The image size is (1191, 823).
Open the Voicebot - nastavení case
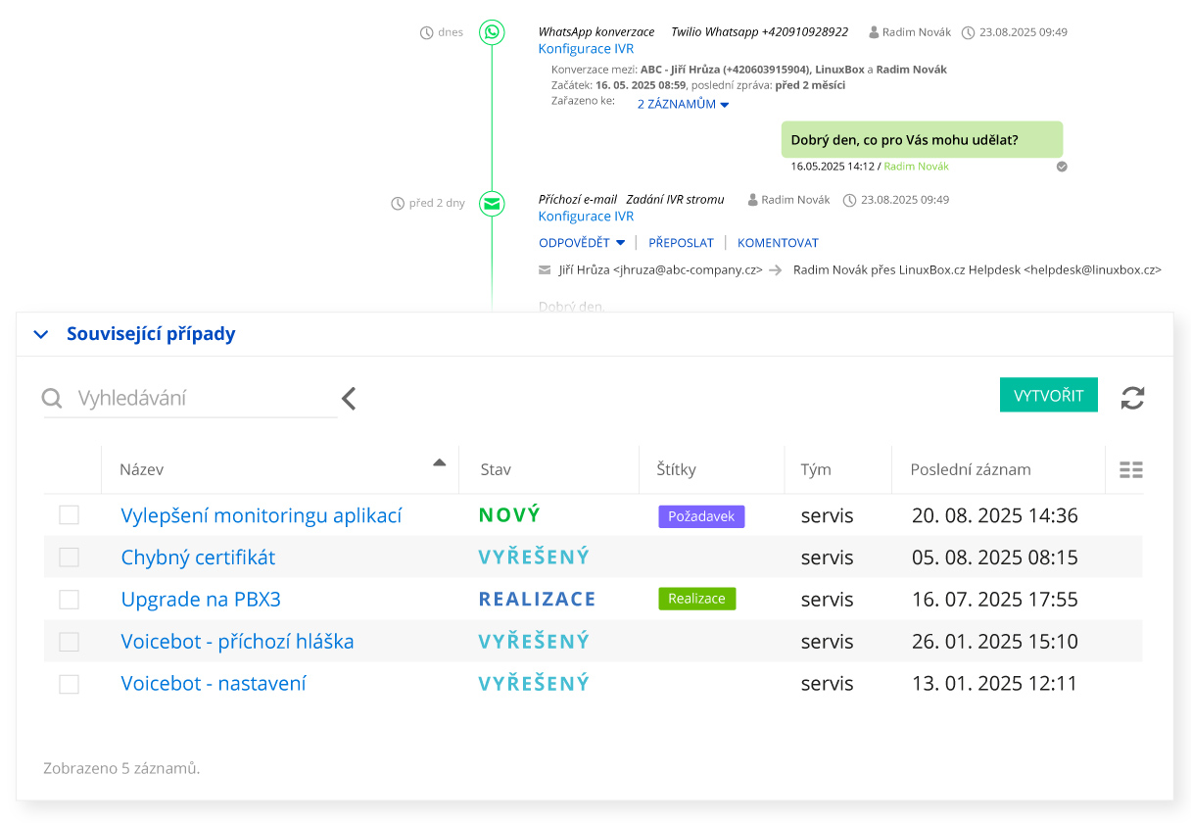[x=214, y=684]
